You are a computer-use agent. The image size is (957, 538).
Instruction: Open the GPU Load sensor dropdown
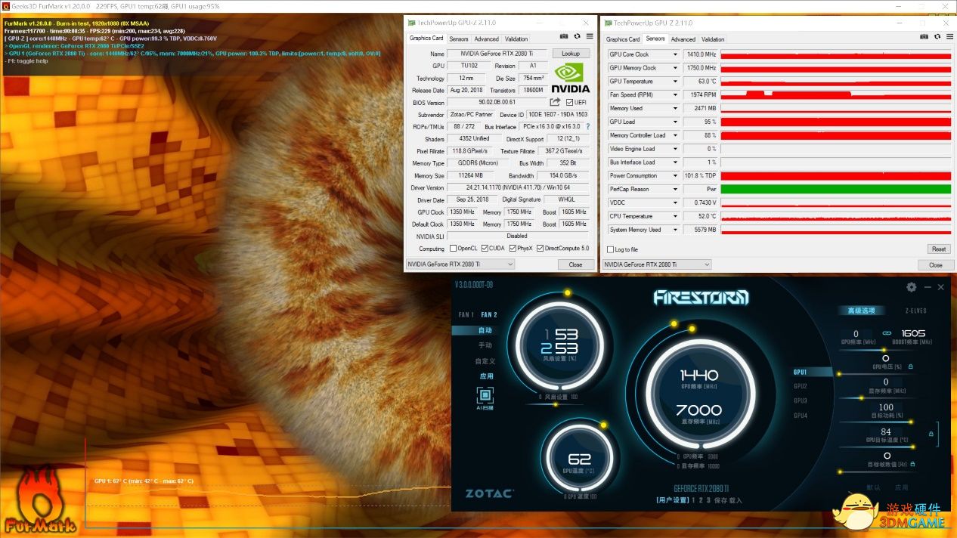(675, 122)
